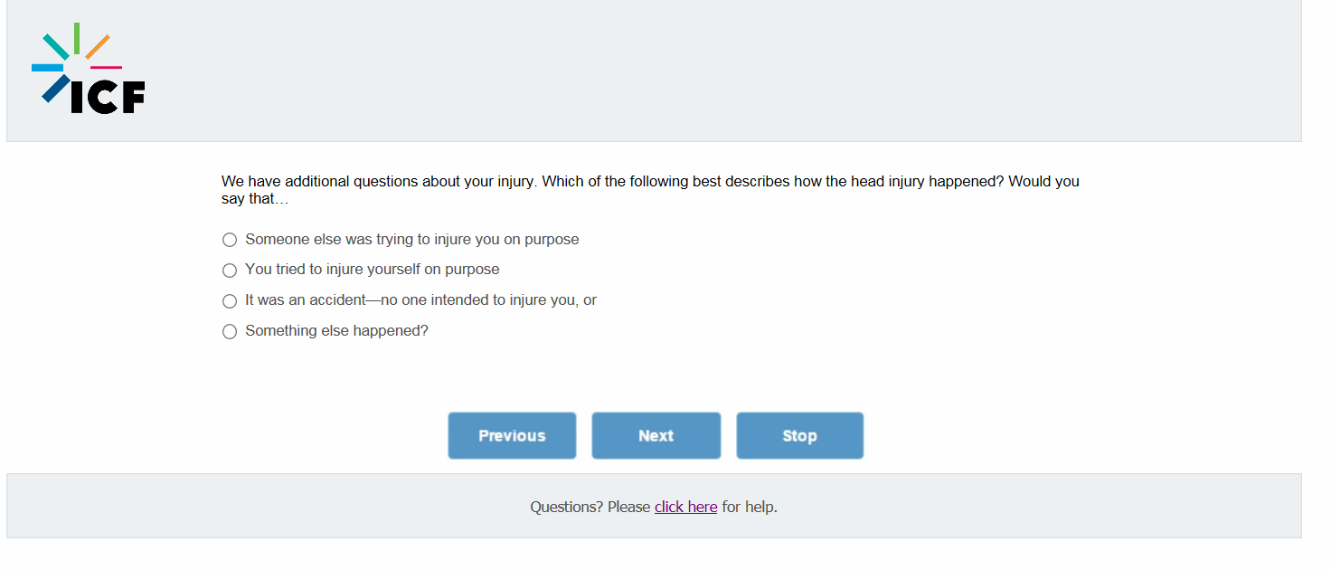Select radio for 'Someone else was trying to injure you'
Image resolution: width=1331 pixels, height=570 pixels.
coord(230,240)
